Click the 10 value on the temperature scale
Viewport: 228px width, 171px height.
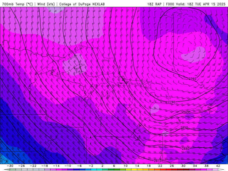(x=125, y=166)
